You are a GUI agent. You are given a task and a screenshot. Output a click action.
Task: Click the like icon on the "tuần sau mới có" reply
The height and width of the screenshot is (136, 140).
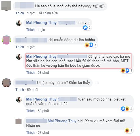click(x=123, y=109)
